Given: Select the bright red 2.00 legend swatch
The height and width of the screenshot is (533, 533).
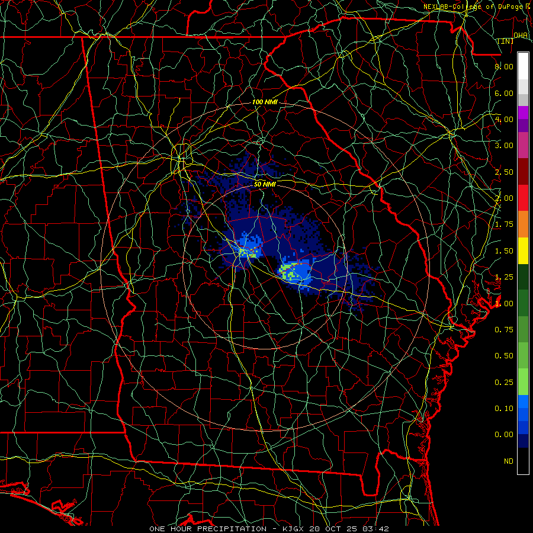Looking at the screenshot, I should [523, 198].
